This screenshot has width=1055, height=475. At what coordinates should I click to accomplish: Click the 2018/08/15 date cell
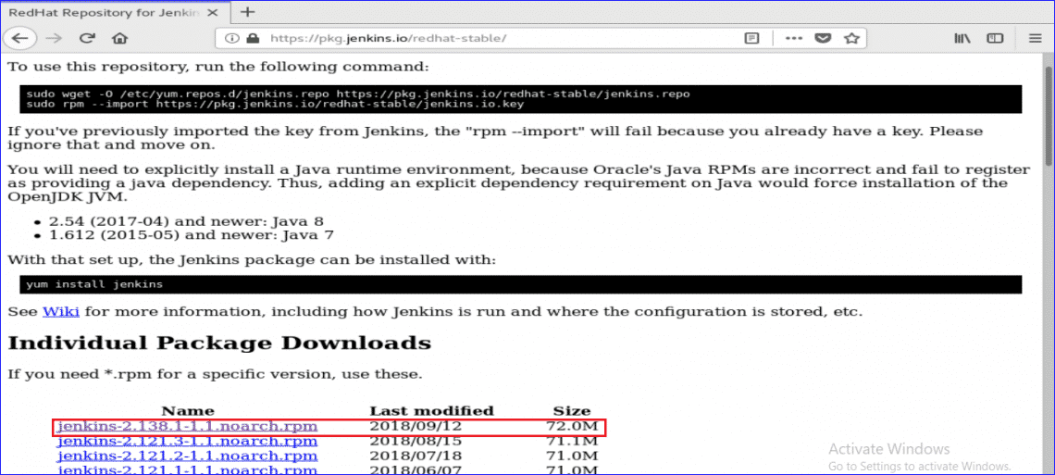tap(416, 442)
